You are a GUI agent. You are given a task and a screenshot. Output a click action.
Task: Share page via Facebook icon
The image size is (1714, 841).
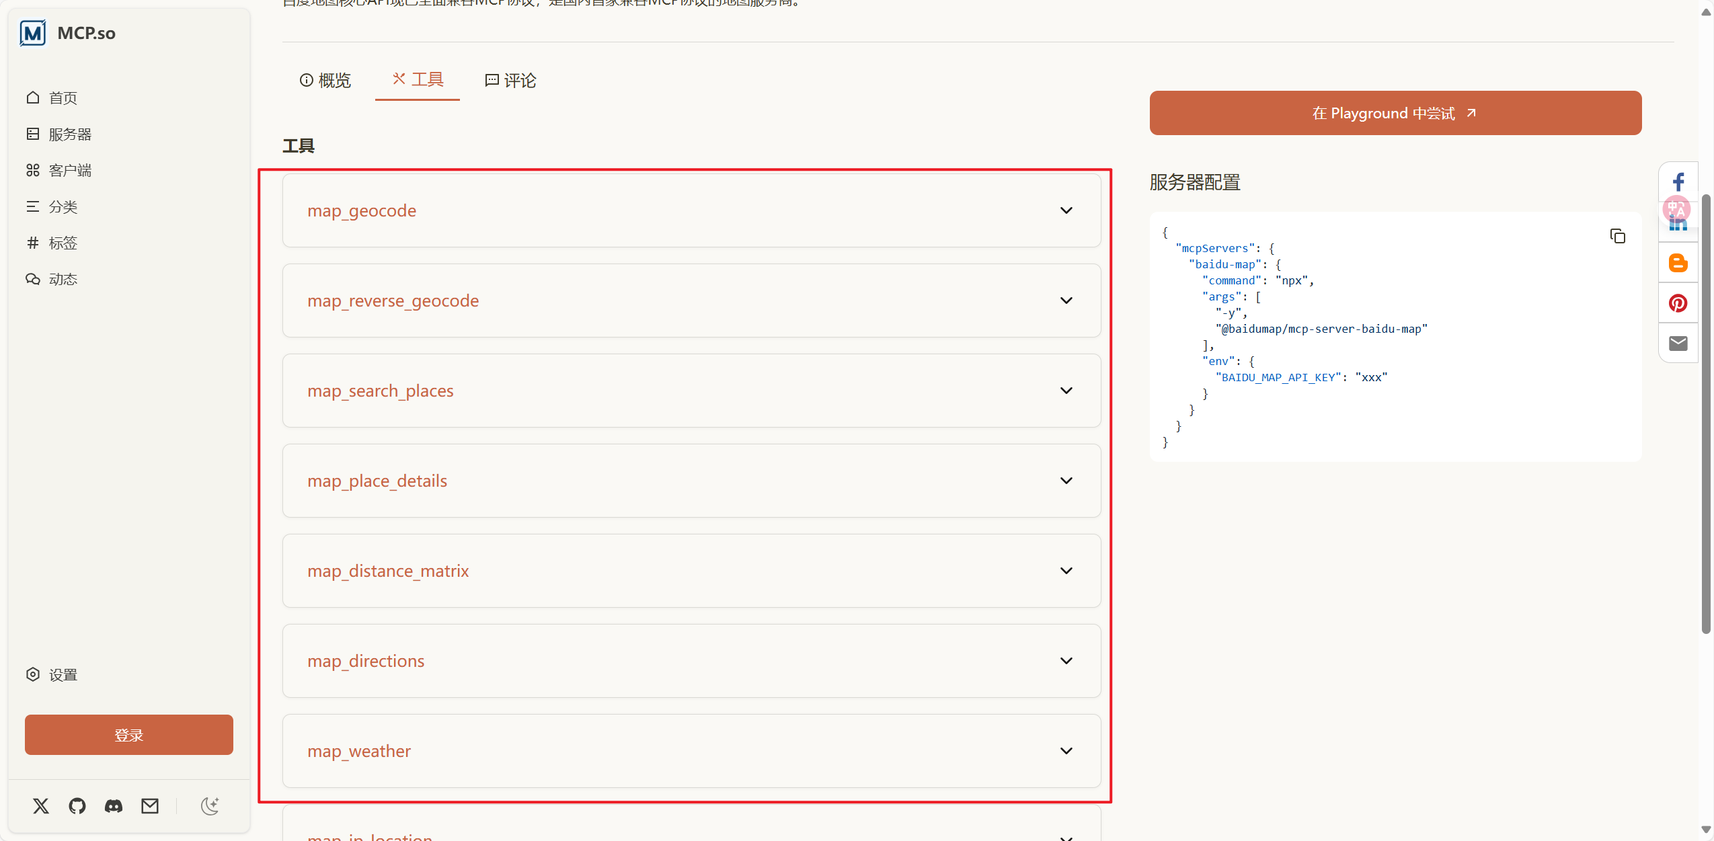pos(1678,182)
